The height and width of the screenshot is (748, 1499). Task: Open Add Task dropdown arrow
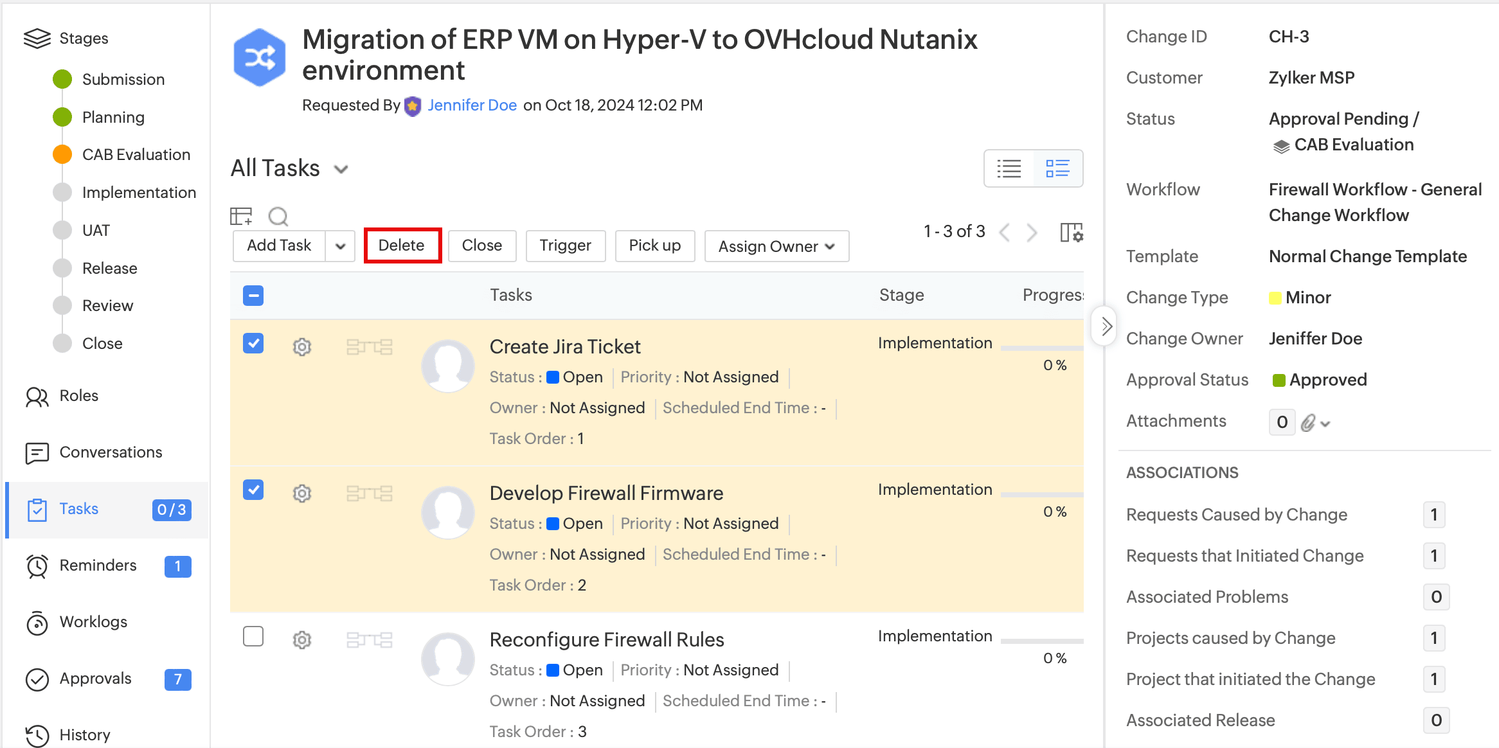tap(341, 246)
